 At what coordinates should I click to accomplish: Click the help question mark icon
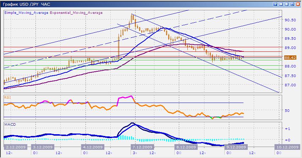point(275,4)
